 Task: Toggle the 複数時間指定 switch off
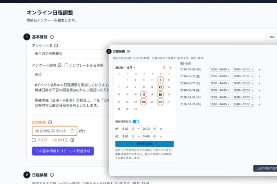(136, 121)
